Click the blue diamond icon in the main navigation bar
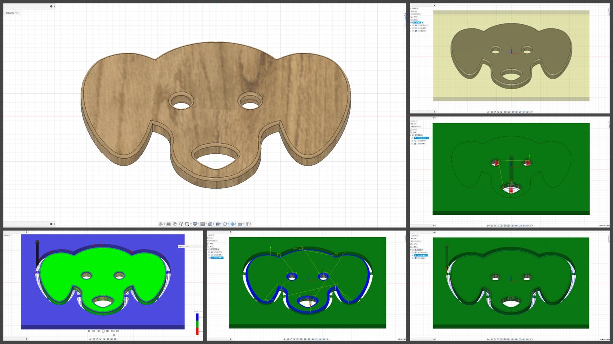 coord(233,224)
